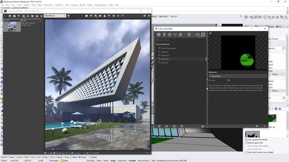Enable Restore aspect ratio checkbox

coord(246,143)
